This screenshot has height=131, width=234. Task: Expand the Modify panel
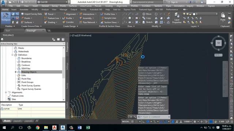pyautogui.click(x=156, y=26)
